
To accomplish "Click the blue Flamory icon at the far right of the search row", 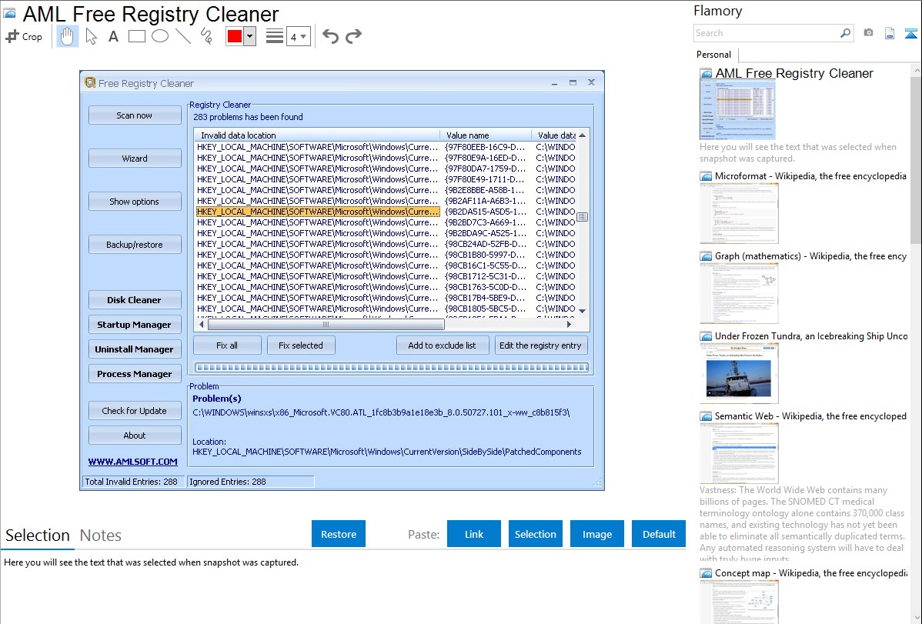I will [910, 33].
